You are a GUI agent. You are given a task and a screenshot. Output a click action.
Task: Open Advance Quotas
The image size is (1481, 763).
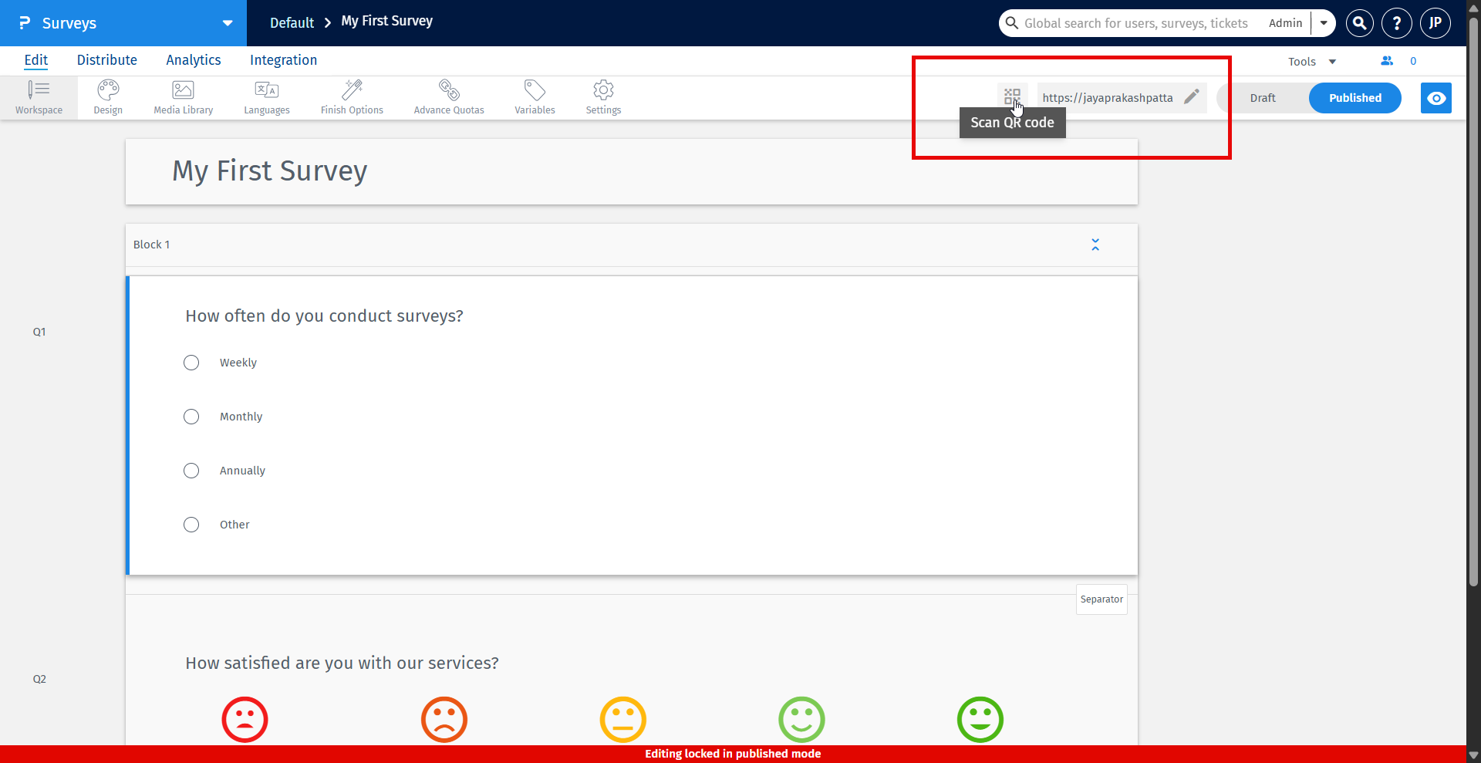(449, 96)
